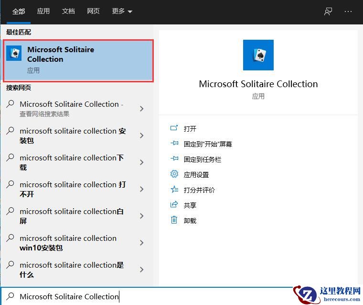Choose 卸载 to uninstall the app

[x=190, y=221]
